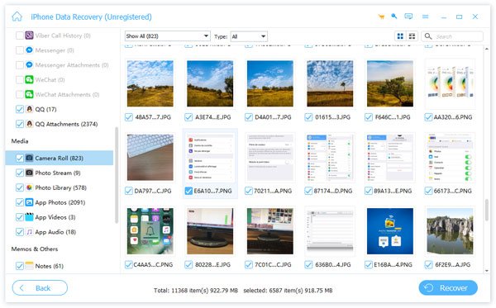Image resolution: width=496 pixels, height=308 pixels.
Task: Open Photo Stream (9) category
Action: click(58, 173)
